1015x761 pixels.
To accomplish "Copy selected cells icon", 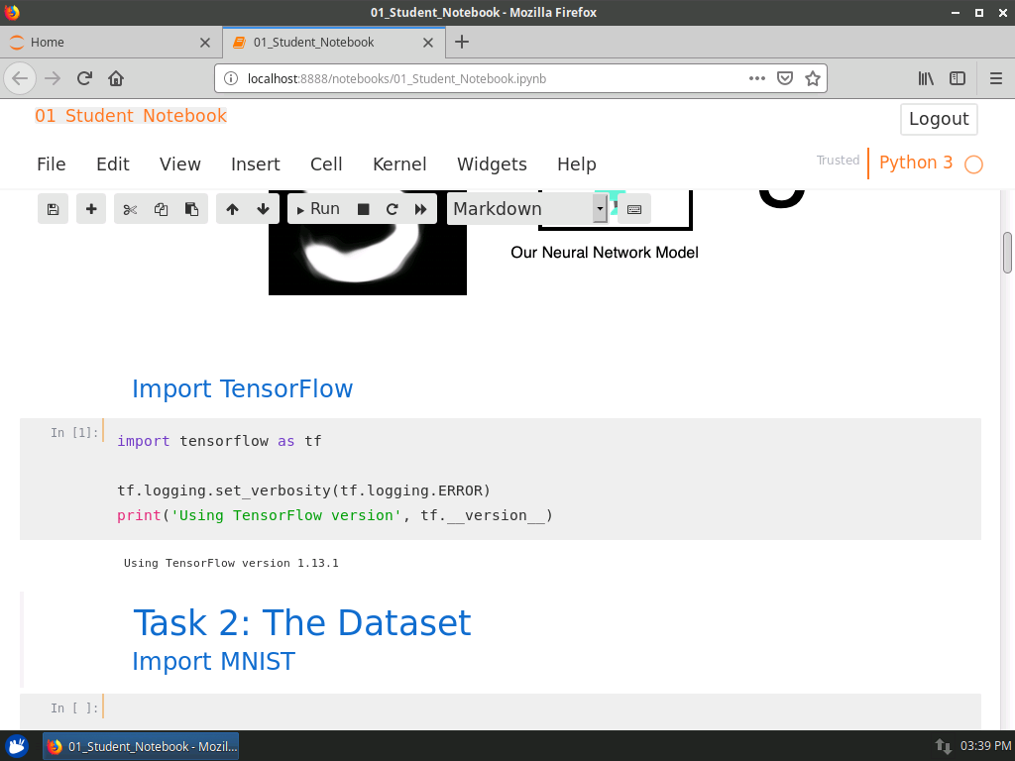I will click(162, 209).
